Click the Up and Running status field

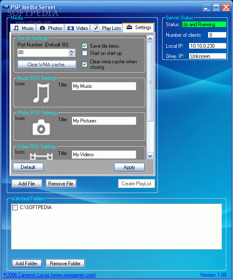[x=204, y=24]
